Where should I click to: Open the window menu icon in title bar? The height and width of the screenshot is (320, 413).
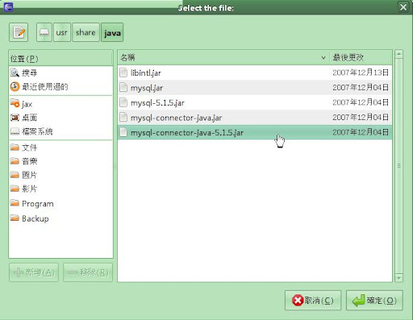[x=8, y=6]
